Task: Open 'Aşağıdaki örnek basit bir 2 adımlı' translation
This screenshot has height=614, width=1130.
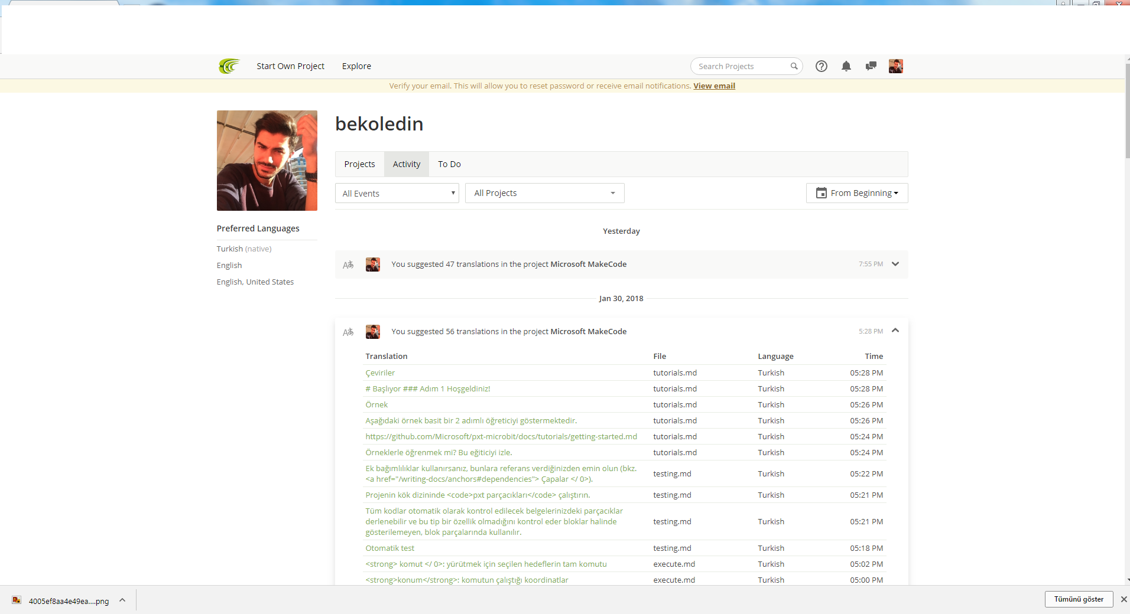Action: point(471,420)
